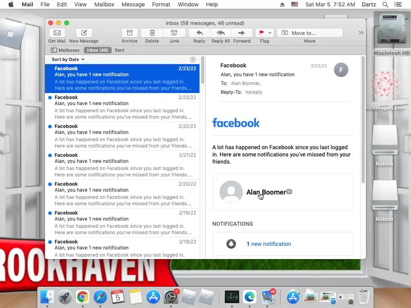
Task: Click the Alan Boomer recipient in To field
Action: 246,83
